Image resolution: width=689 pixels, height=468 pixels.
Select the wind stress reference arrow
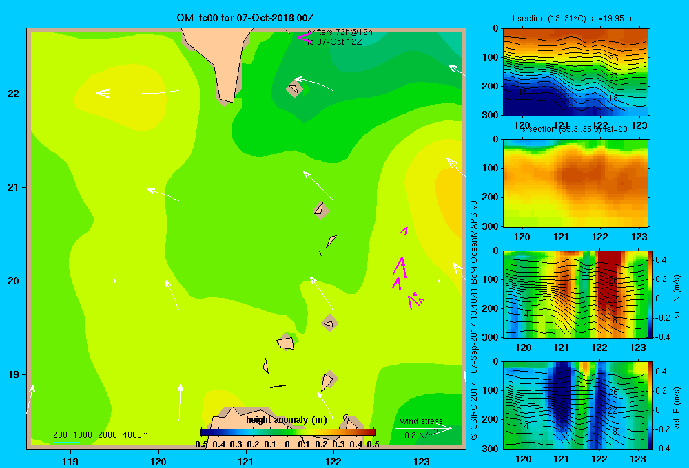click(423, 429)
